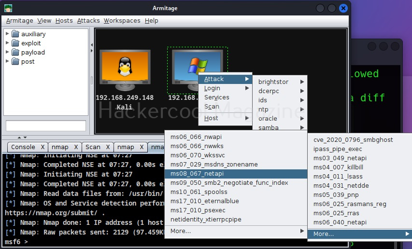412x249 pixels.
Task: Open the Hosts menu
Action: click(64, 20)
